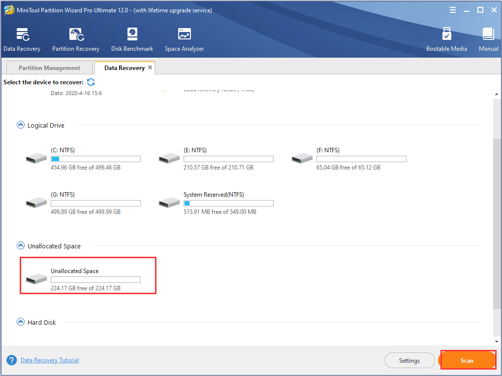Select the E: NTFS drive icon
502x376 pixels.
[169, 158]
